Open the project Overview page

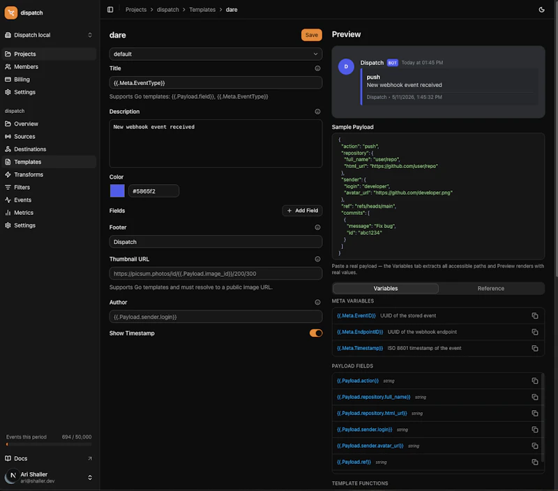(49, 124)
